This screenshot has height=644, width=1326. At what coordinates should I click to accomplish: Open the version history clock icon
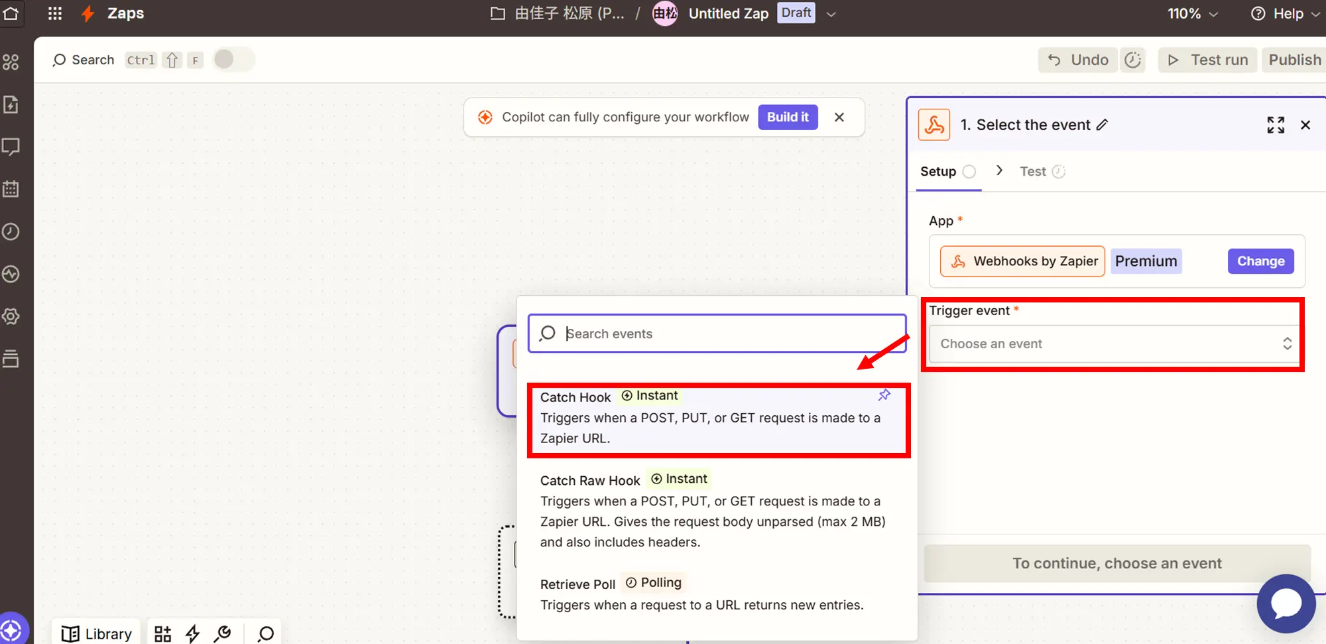[1133, 60]
